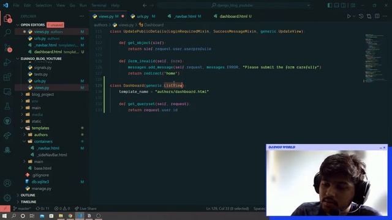Open the Run and Debug view
Image resolution: width=392 pixels, height=220 pixels.
tap(7, 62)
